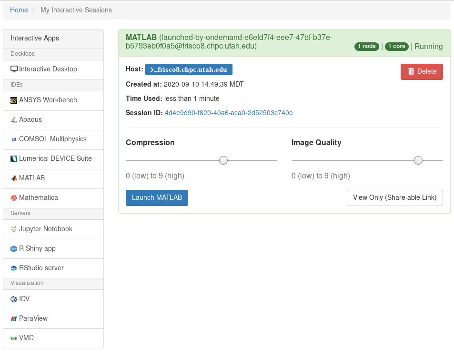Click the Lumerical DEVICE Suite icon
Viewport: 454px width, 354px height.
[14, 159]
